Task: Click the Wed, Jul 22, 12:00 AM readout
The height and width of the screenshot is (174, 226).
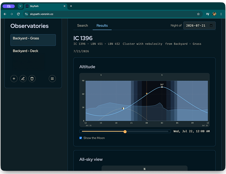Action: tap(192, 131)
